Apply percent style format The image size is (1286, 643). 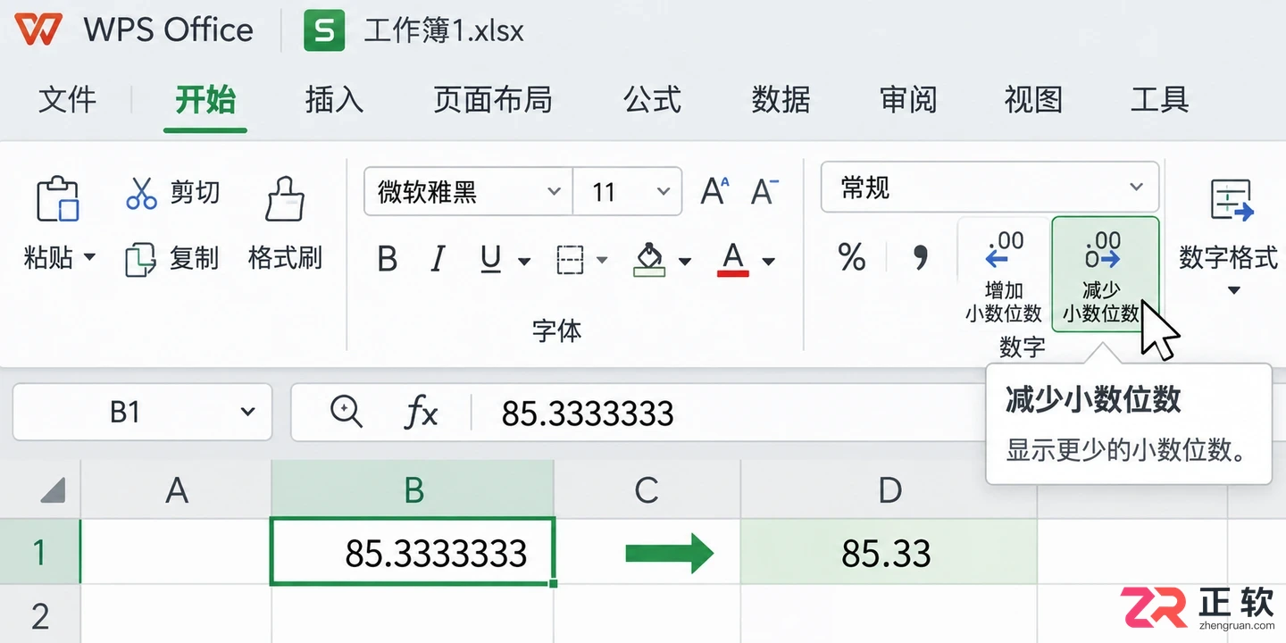point(852,259)
